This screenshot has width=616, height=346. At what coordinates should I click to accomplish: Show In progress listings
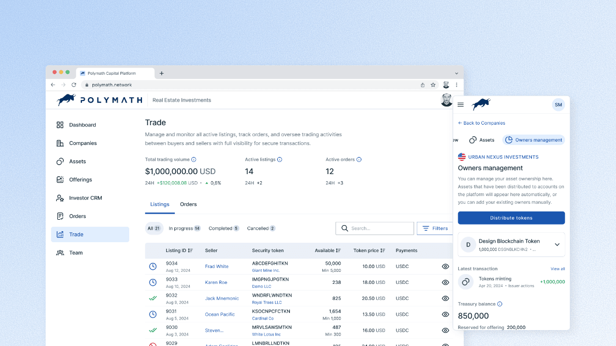coord(185,228)
